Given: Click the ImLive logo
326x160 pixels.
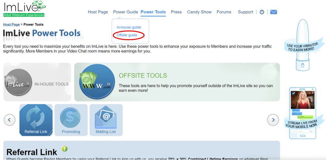Looking at the screenshot, I should coord(24,9).
